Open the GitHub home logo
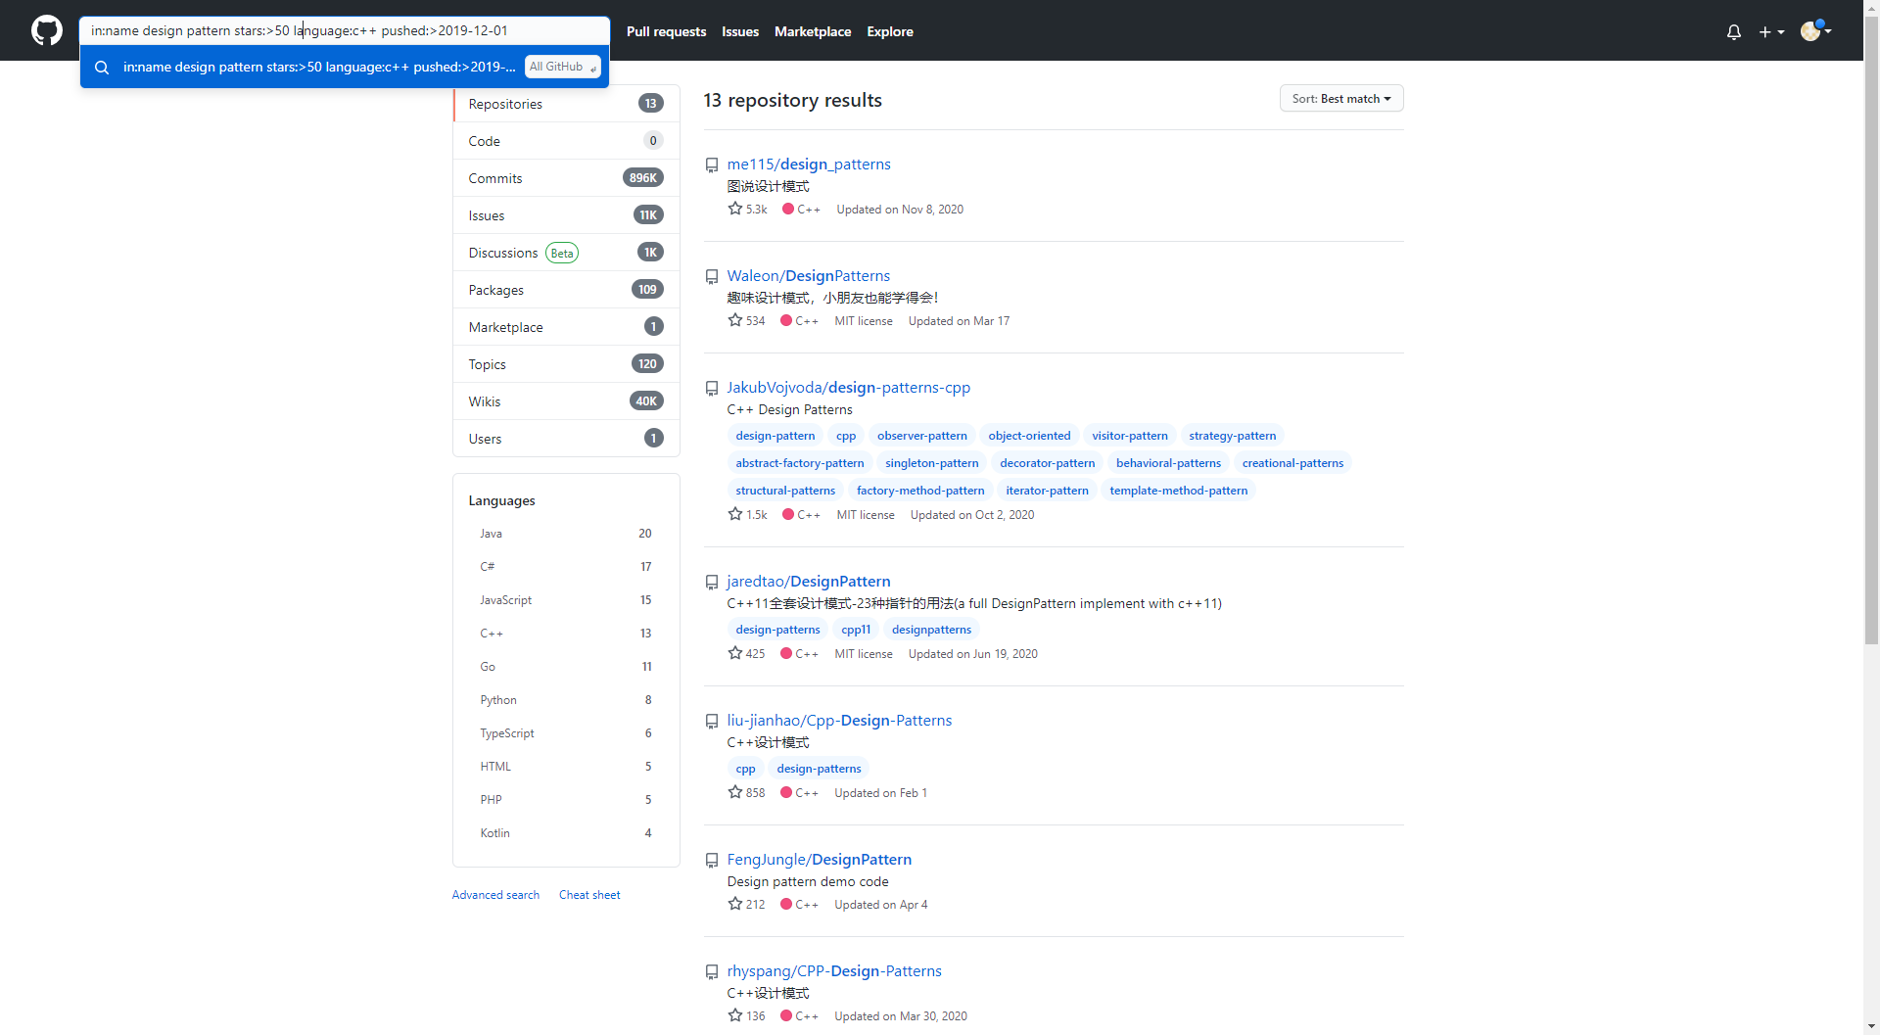1880x1035 pixels. [x=47, y=30]
